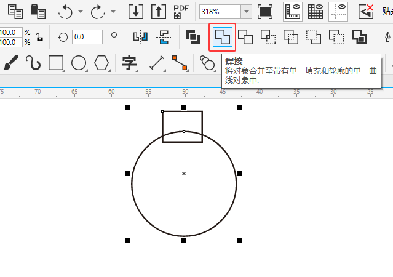Select the Dimension tool

[x=157, y=63]
